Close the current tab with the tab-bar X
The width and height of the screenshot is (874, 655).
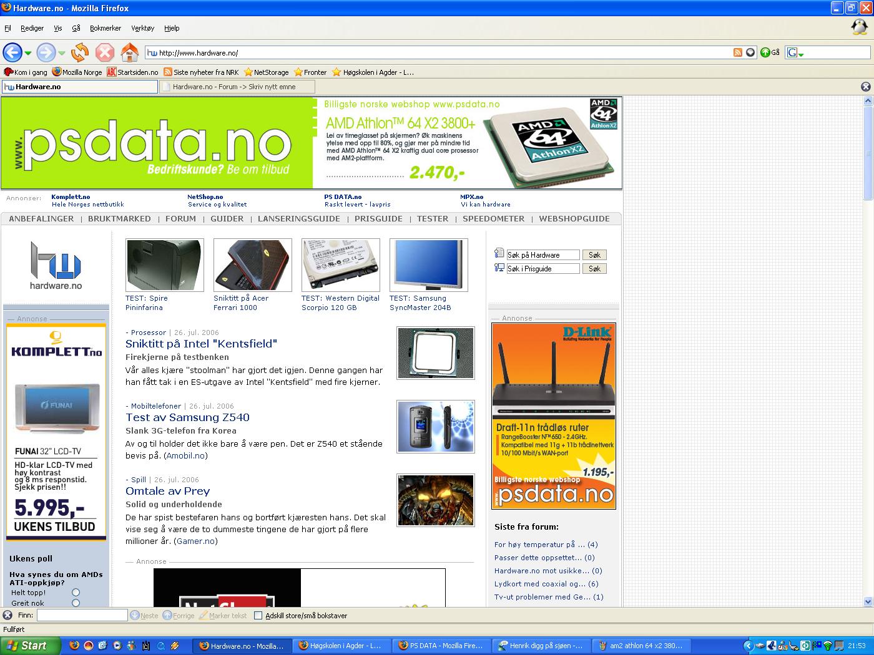[866, 87]
